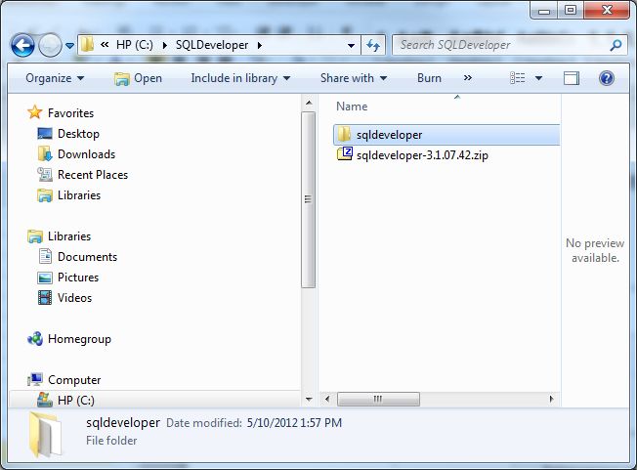The width and height of the screenshot is (637, 470).
Task: Select the SQLDeveloper breadcrumb segment
Action: [212, 45]
